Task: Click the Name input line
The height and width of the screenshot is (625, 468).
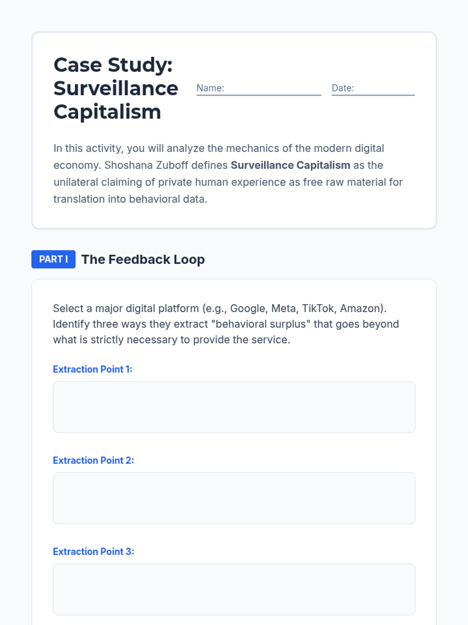Action: [x=259, y=88]
